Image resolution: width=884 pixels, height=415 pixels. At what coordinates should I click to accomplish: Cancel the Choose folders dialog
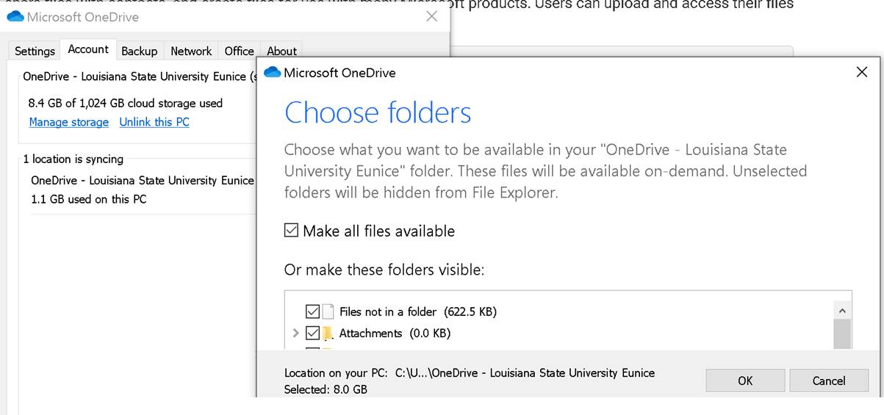point(829,380)
